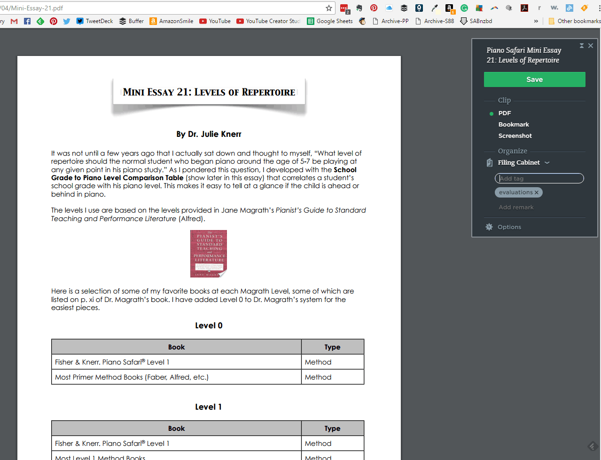Screen dimensions: 601x460
Task: Select the Screenshot clip type
Action: point(515,136)
